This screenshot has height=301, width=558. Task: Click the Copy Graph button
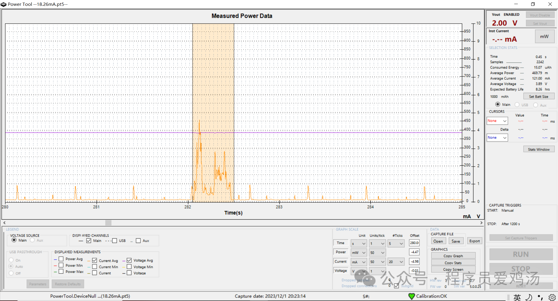pyautogui.click(x=453, y=256)
